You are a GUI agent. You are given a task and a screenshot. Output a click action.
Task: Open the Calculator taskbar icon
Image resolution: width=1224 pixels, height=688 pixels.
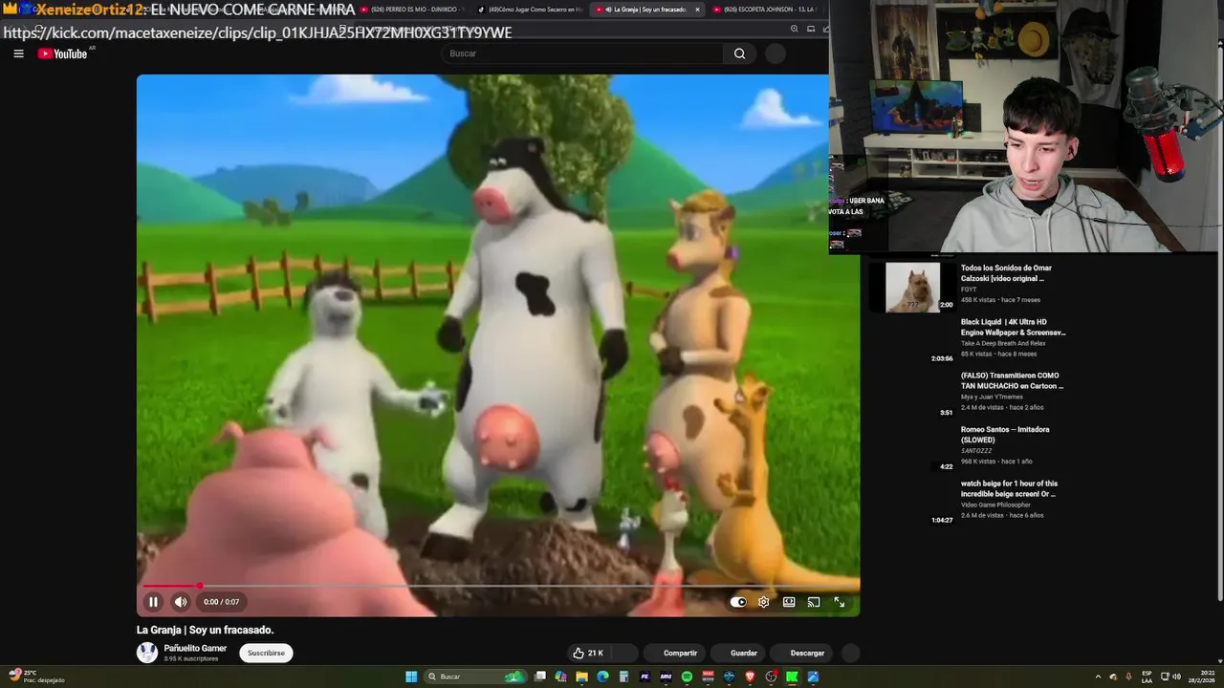tap(623, 677)
